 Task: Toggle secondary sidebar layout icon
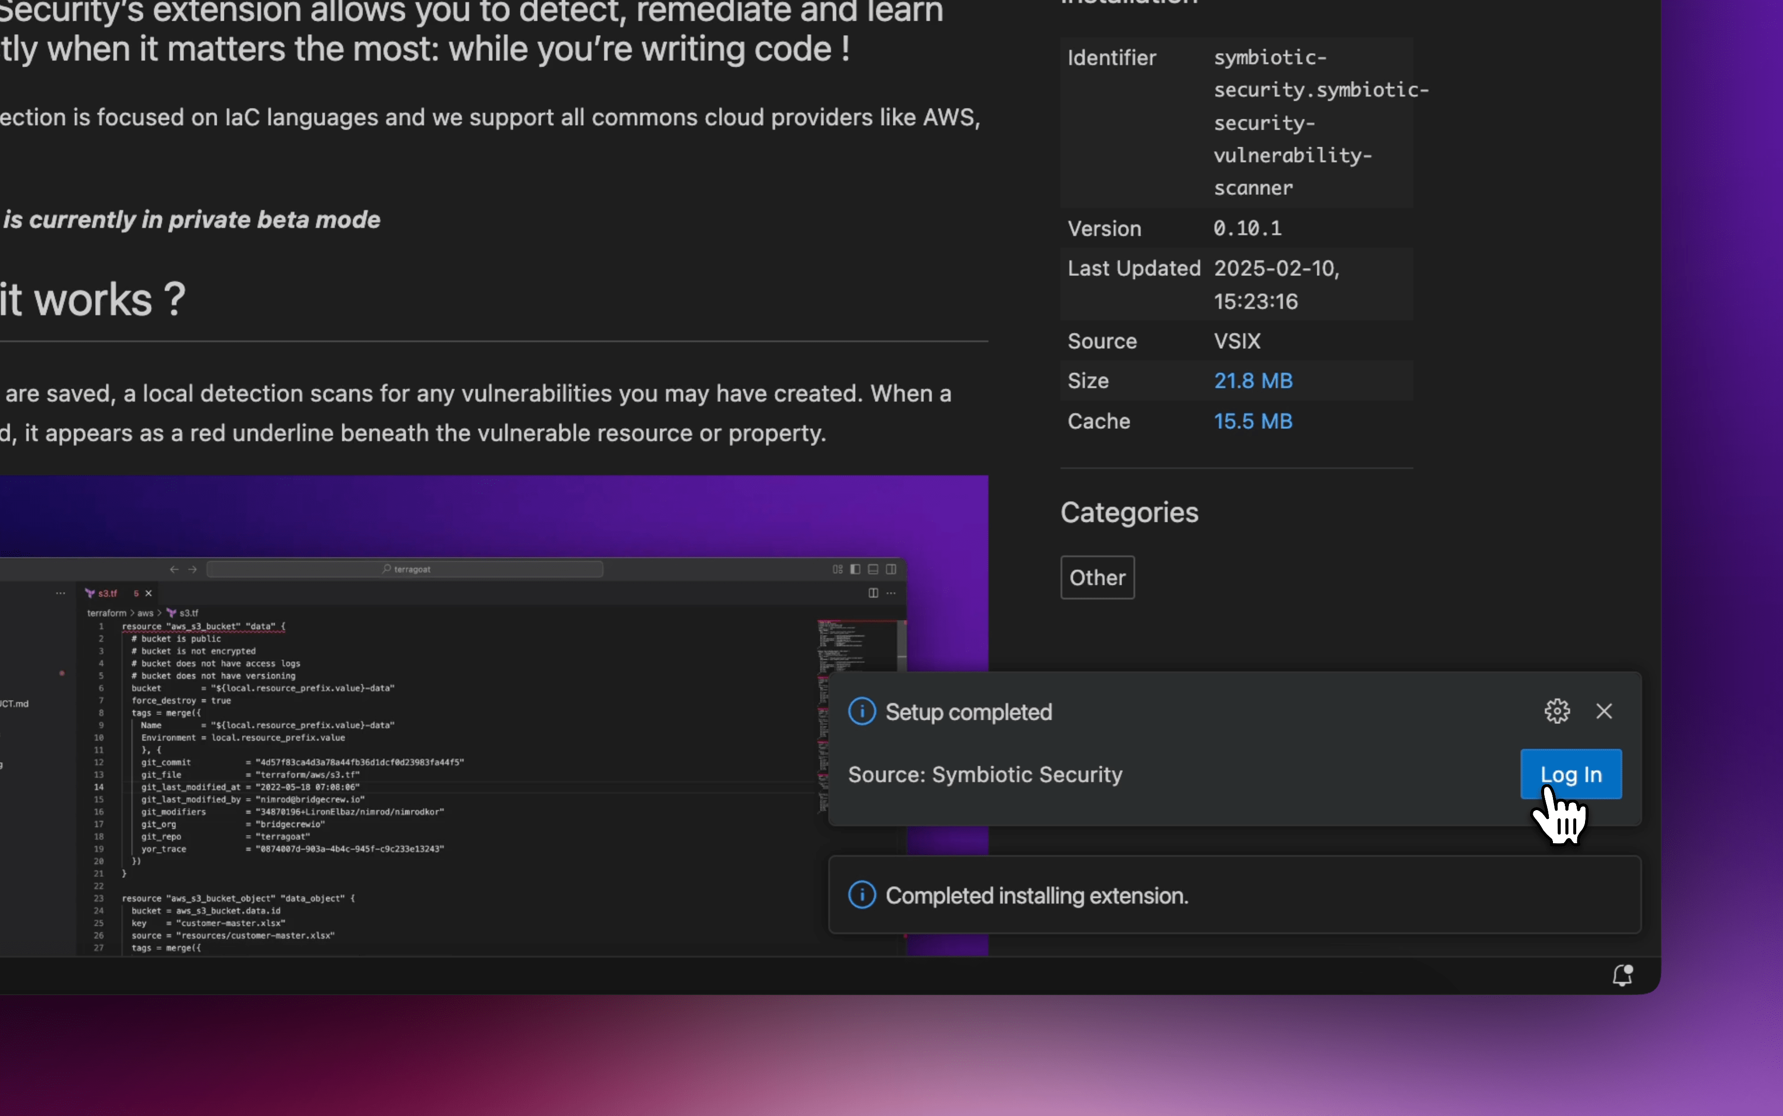(x=891, y=569)
